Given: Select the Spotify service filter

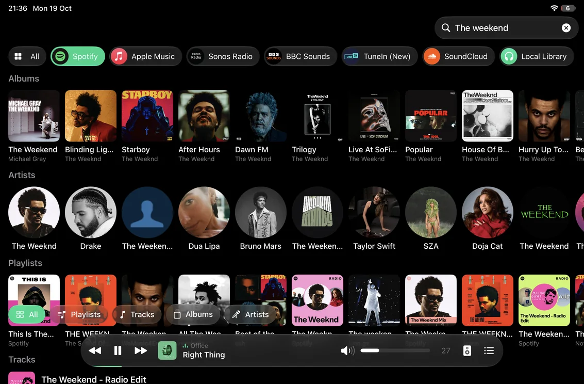Looking at the screenshot, I should pyautogui.click(x=77, y=56).
